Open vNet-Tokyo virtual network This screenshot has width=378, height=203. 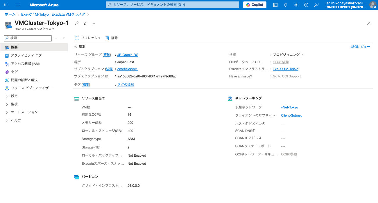click(x=289, y=107)
